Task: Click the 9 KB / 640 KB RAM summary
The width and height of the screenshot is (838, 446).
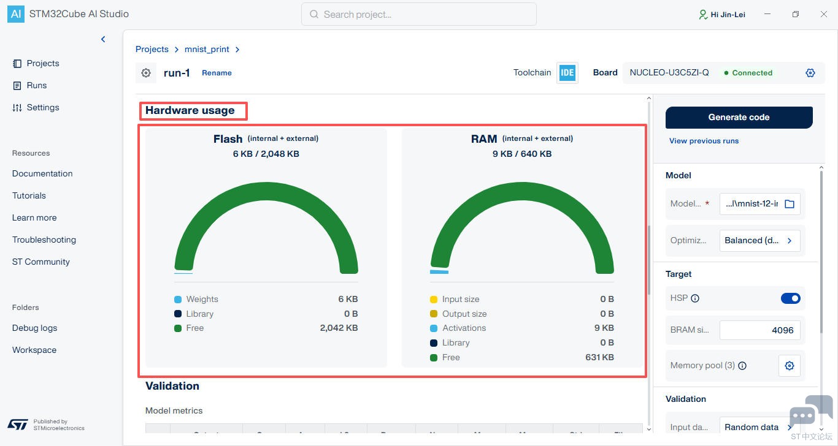Action: [522, 154]
